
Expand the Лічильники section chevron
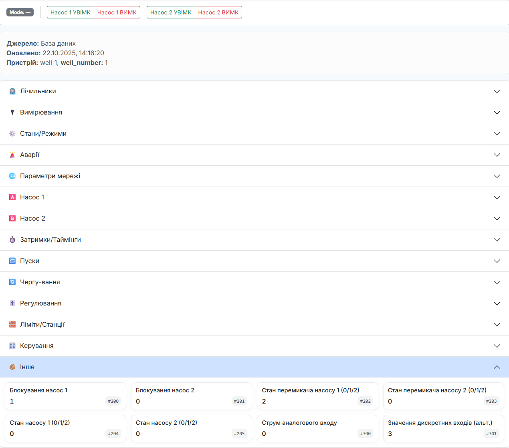tap(497, 91)
